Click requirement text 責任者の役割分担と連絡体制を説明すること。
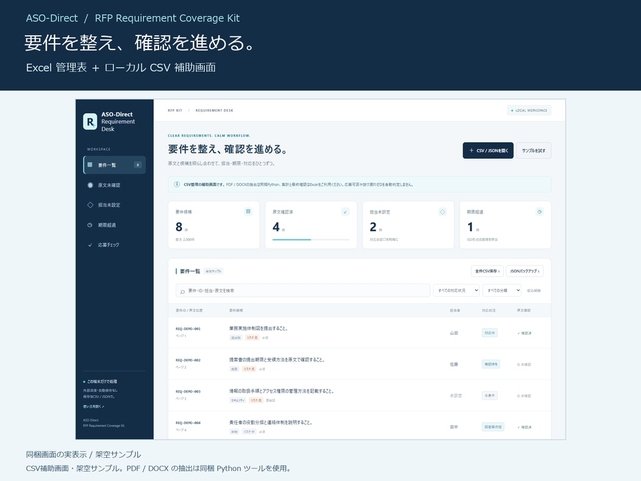 (x=270, y=423)
